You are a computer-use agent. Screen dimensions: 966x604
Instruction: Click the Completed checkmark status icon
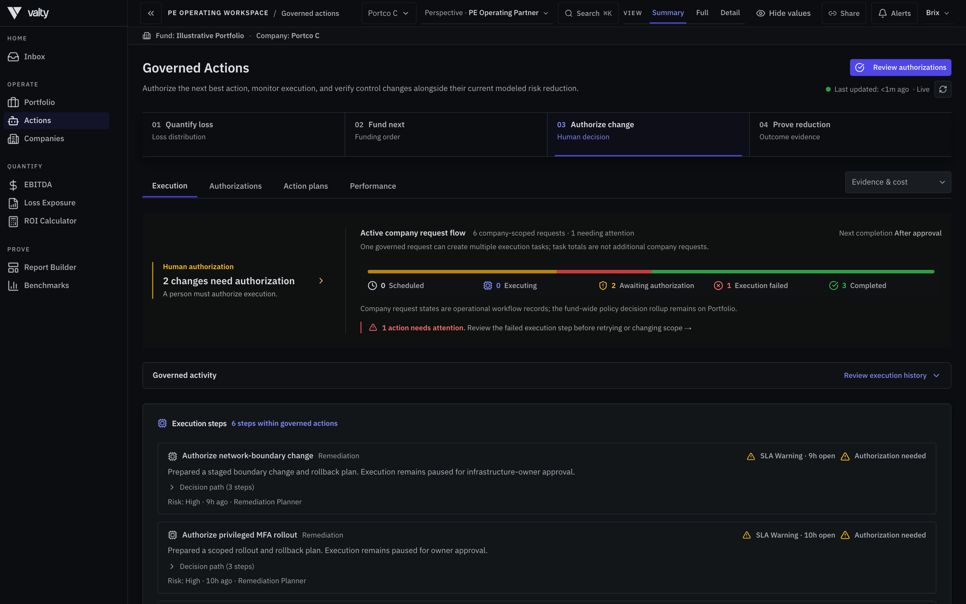834,286
